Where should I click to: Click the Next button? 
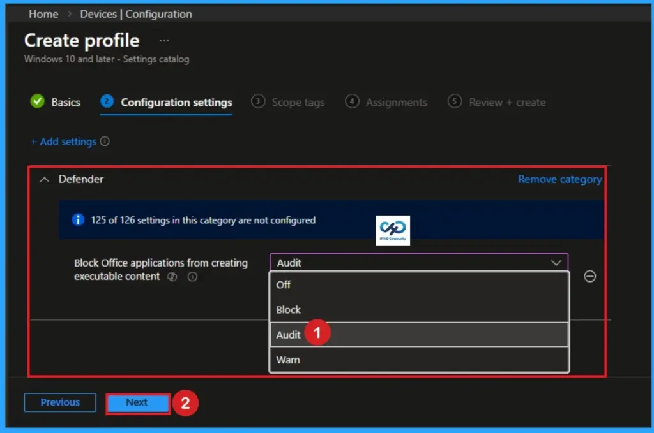137,402
